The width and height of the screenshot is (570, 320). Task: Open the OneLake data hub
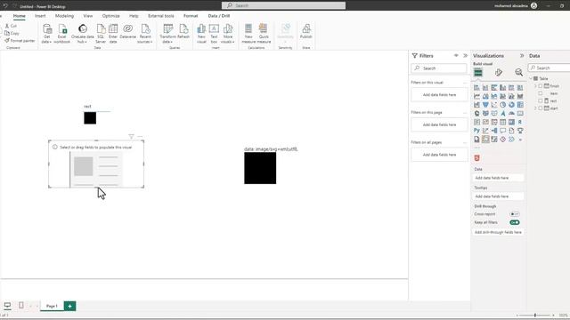pyautogui.click(x=83, y=34)
